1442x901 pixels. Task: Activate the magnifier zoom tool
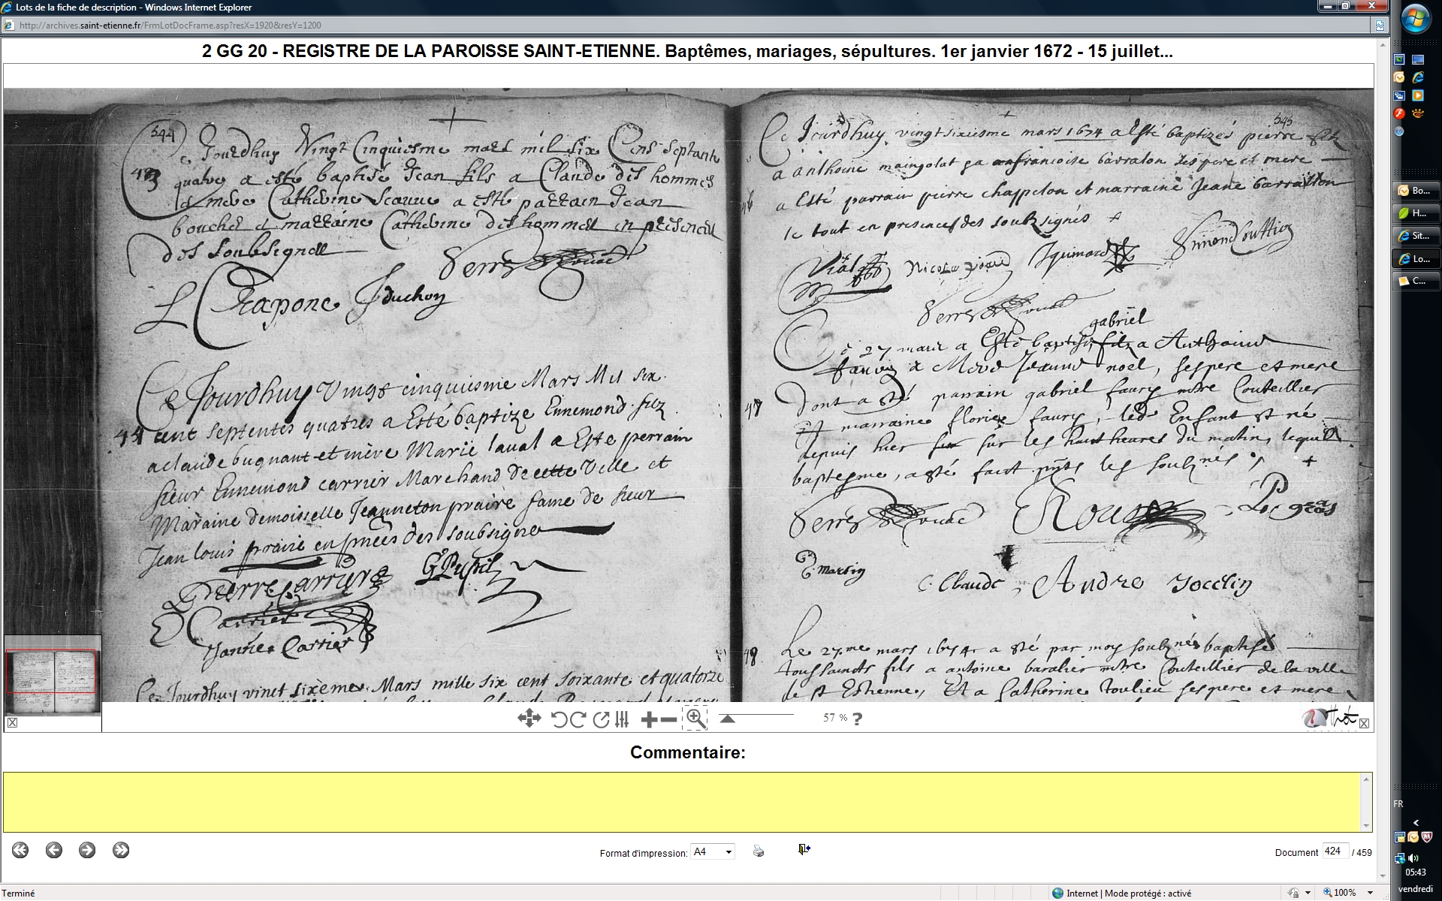pos(695,719)
